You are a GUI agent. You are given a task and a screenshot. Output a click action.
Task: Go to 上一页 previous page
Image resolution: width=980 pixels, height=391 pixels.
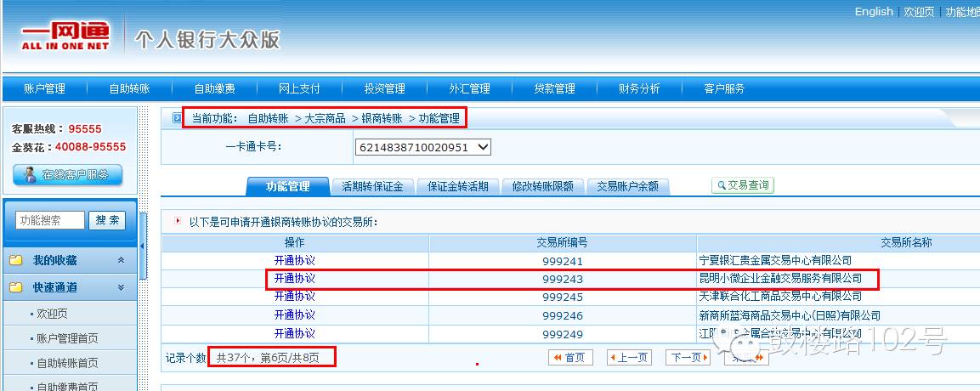coord(629,357)
